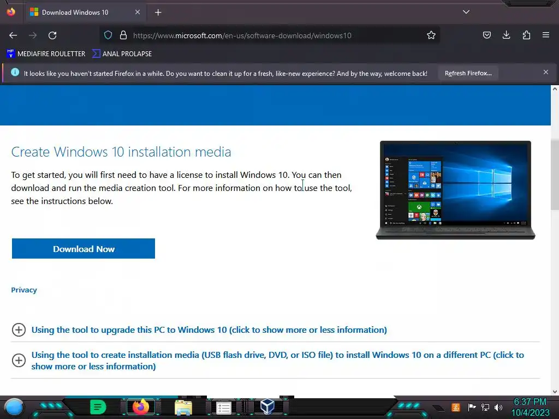Go back using the browser back arrow
Viewport: 559px width, 419px height.
[x=13, y=35]
